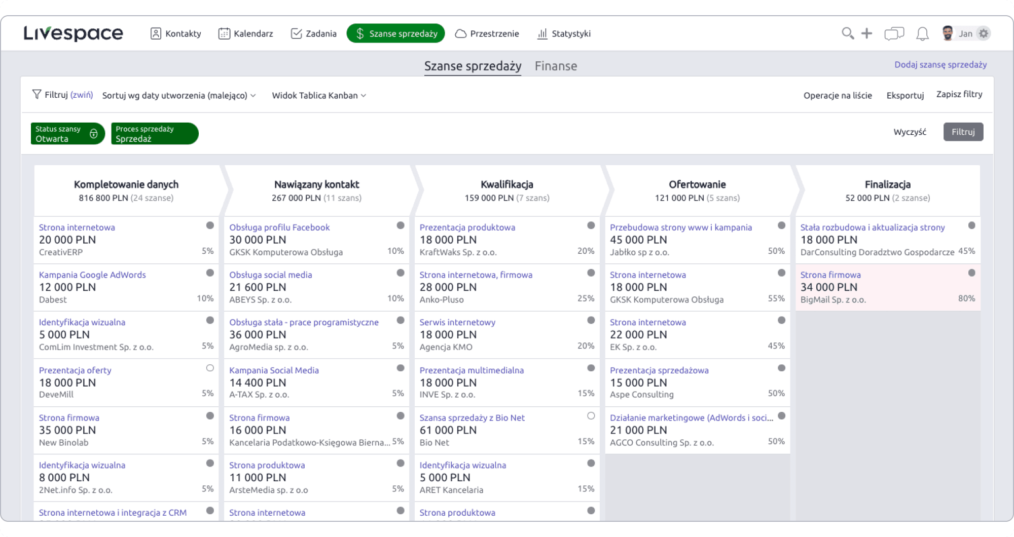Click Wyczyść to clear filters
1014x537 pixels.
(x=910, y=132)
